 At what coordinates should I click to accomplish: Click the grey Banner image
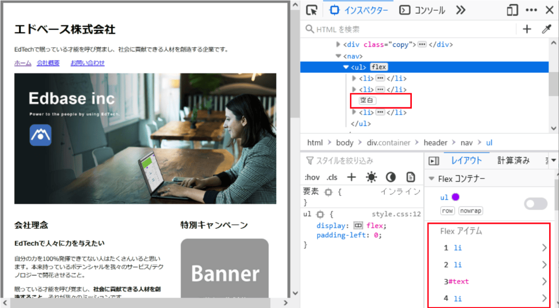pyautogui.click(x=225, y=269)
